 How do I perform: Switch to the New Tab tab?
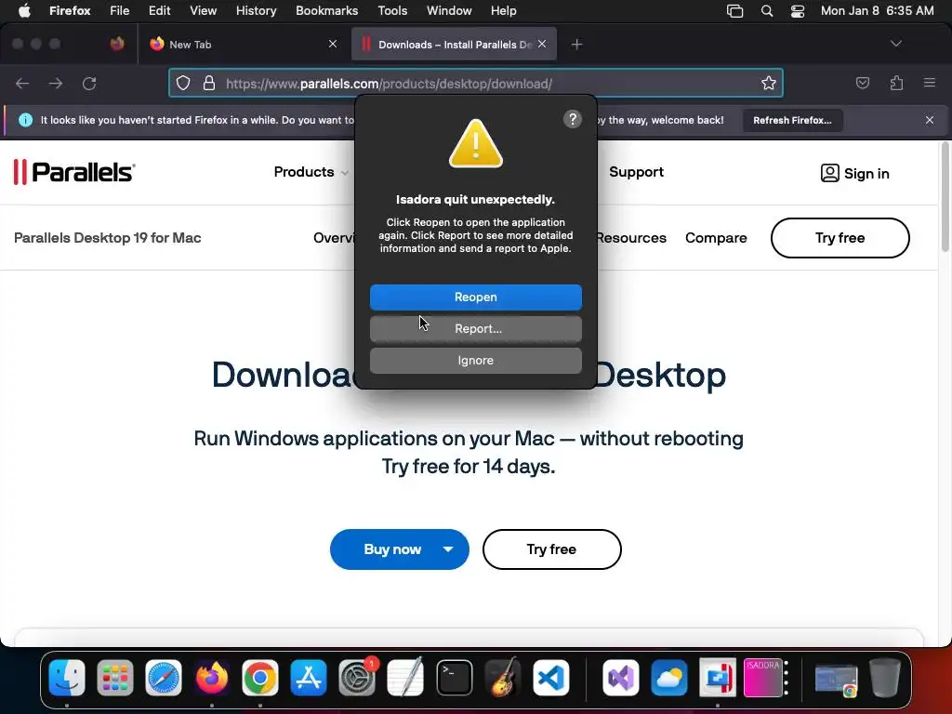243,45
